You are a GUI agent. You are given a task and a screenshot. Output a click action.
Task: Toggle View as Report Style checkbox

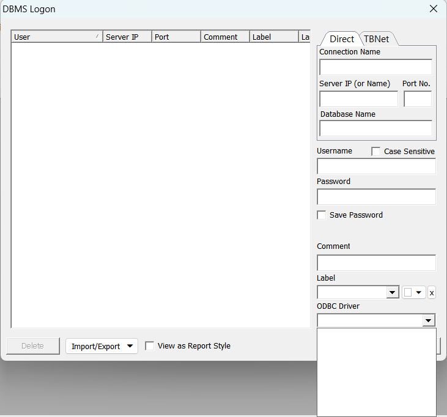pos(150,346)
